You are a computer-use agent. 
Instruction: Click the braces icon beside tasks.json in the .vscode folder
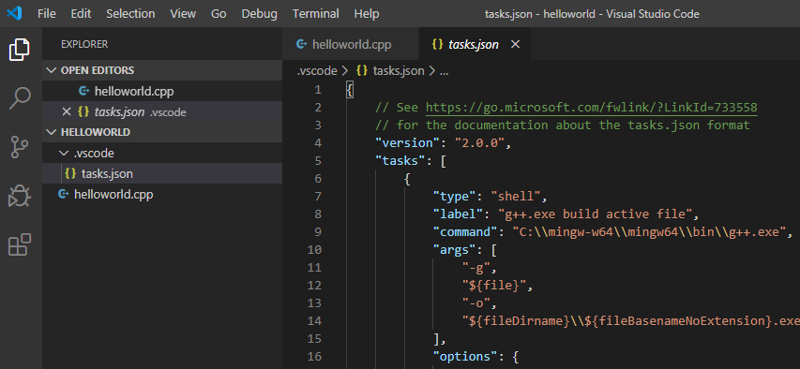(x=70, y=174)
